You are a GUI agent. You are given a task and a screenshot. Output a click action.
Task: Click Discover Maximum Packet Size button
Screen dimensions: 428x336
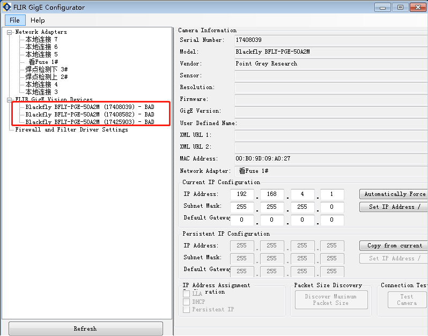tap(331, 300)
